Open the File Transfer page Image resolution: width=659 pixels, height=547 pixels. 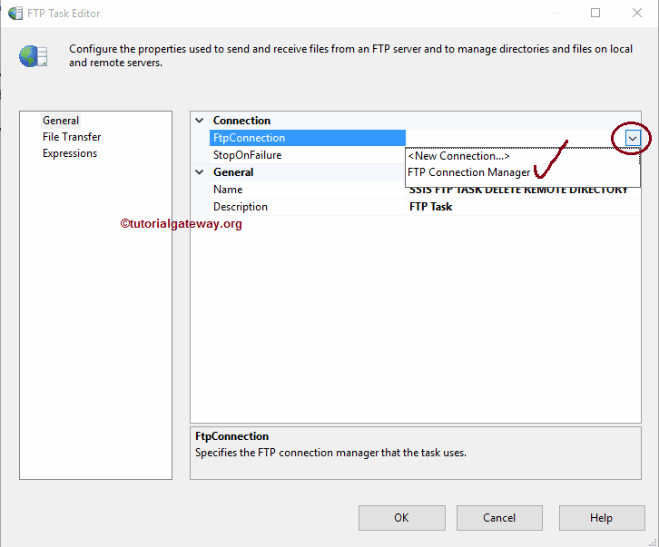pyautogui.click(x=72, y=137)
